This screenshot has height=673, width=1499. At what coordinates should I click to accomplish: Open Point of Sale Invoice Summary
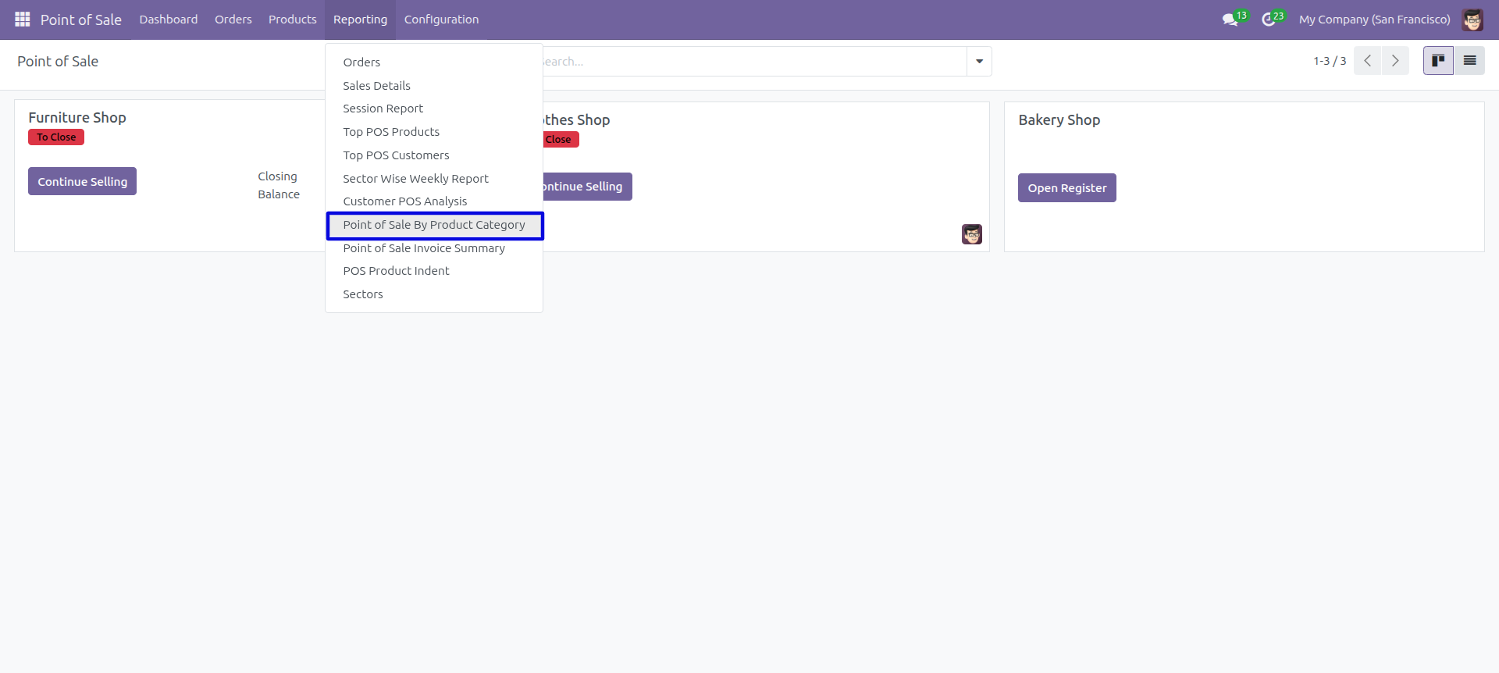click(x=434, y=248)
